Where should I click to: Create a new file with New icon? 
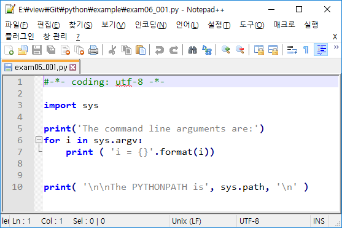coord(9,50)
